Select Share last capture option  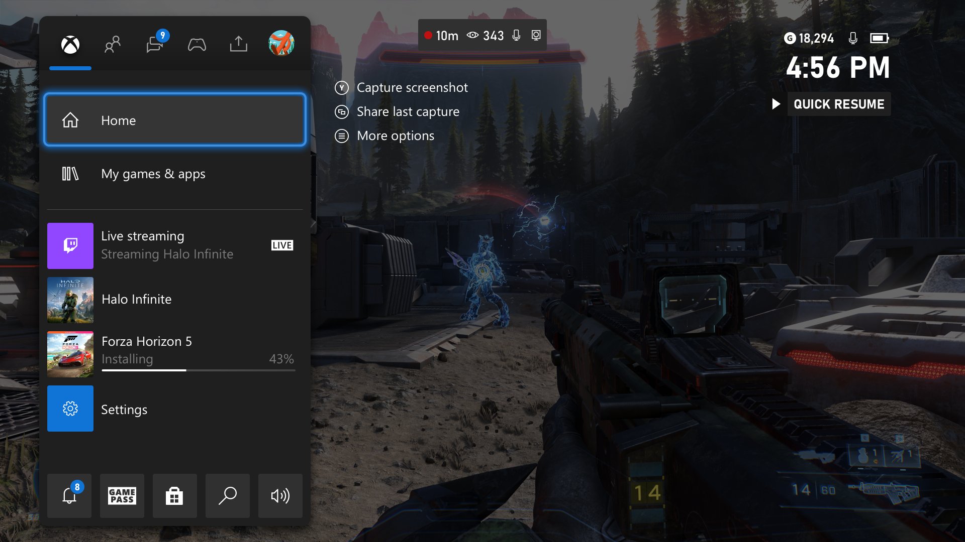point(408,111)
